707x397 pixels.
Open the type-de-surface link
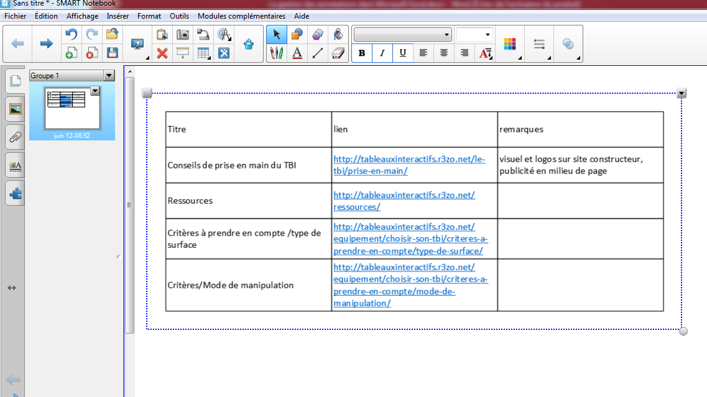[411, 239]
